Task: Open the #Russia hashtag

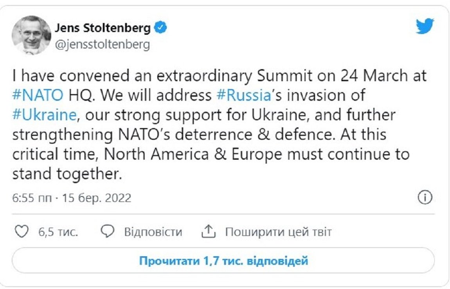Action: pos(243,95)
